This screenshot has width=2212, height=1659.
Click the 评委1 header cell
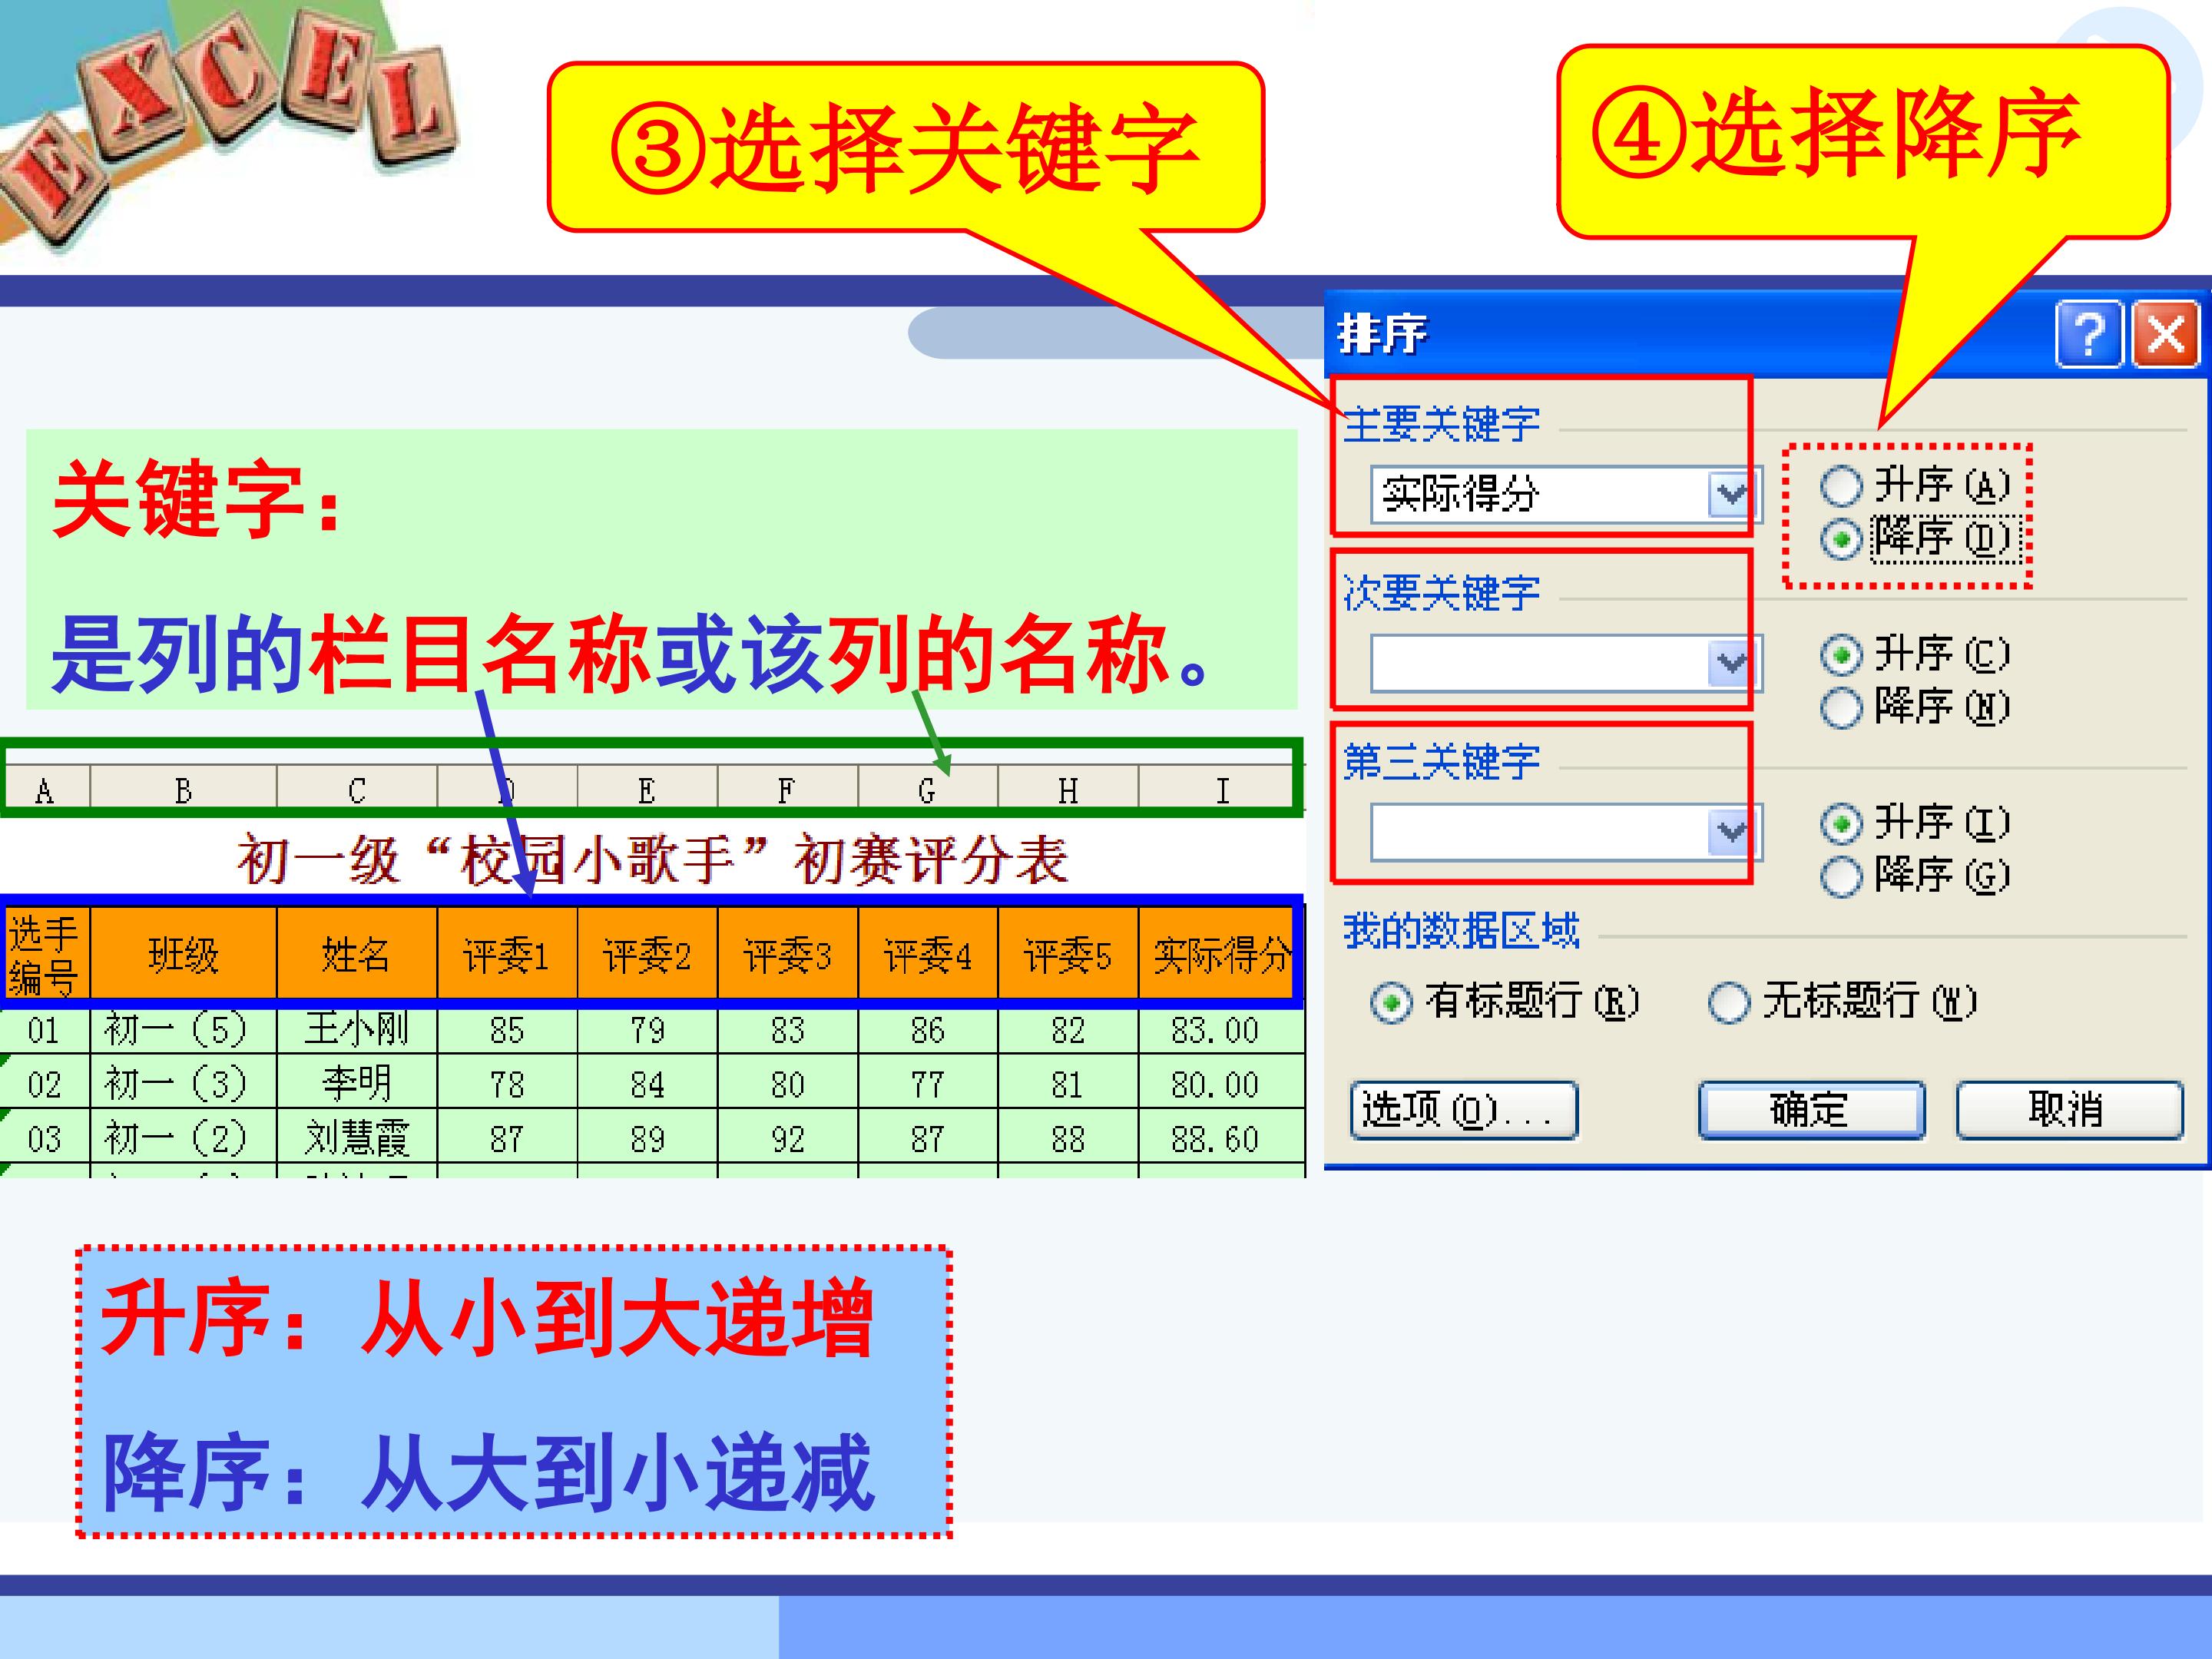tap(507, 954)
